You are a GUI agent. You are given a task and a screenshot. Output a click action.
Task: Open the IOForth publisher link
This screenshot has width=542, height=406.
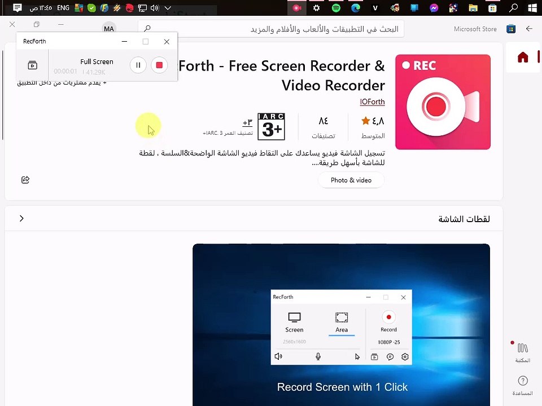point(372,101)
